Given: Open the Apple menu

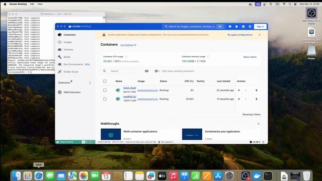Looking at the screenshot, I should tap(5, 4).
